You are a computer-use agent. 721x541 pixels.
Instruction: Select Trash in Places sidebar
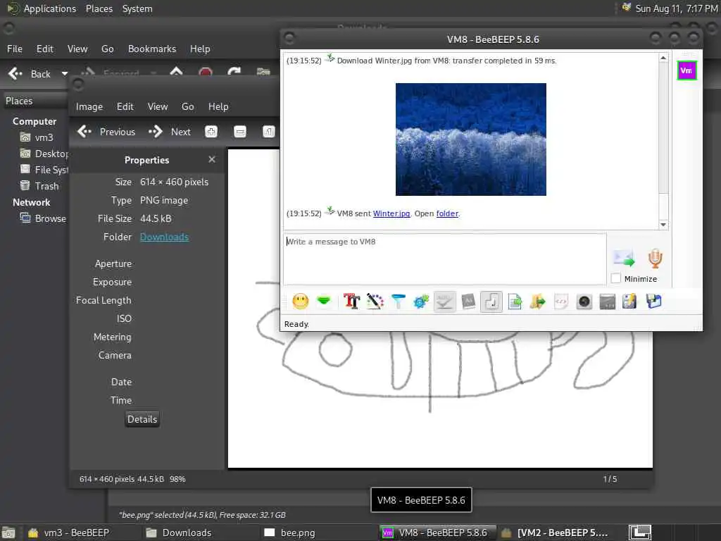click(39, 186)
